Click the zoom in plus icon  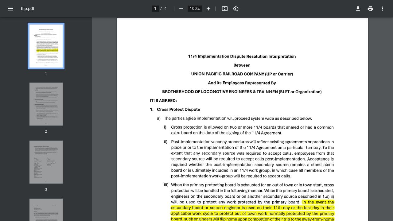tap(208, 9)
